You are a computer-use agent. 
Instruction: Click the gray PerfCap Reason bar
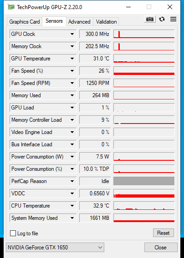pos(144,181)
